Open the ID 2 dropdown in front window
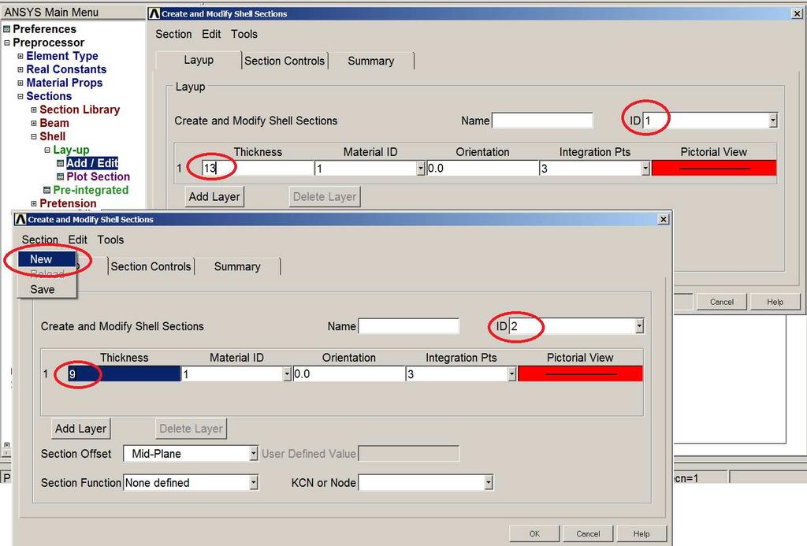Image resolution: width=807 pixels, height=546 pixels. coord(639,325)
